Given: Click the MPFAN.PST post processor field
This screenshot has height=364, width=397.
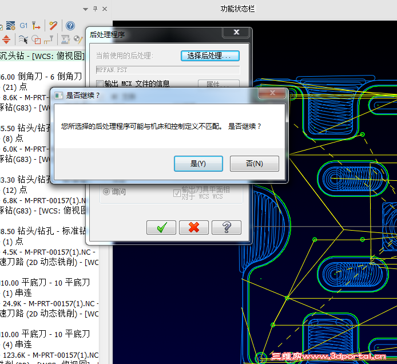Looking at the screenshot, I should pos(168,70).
